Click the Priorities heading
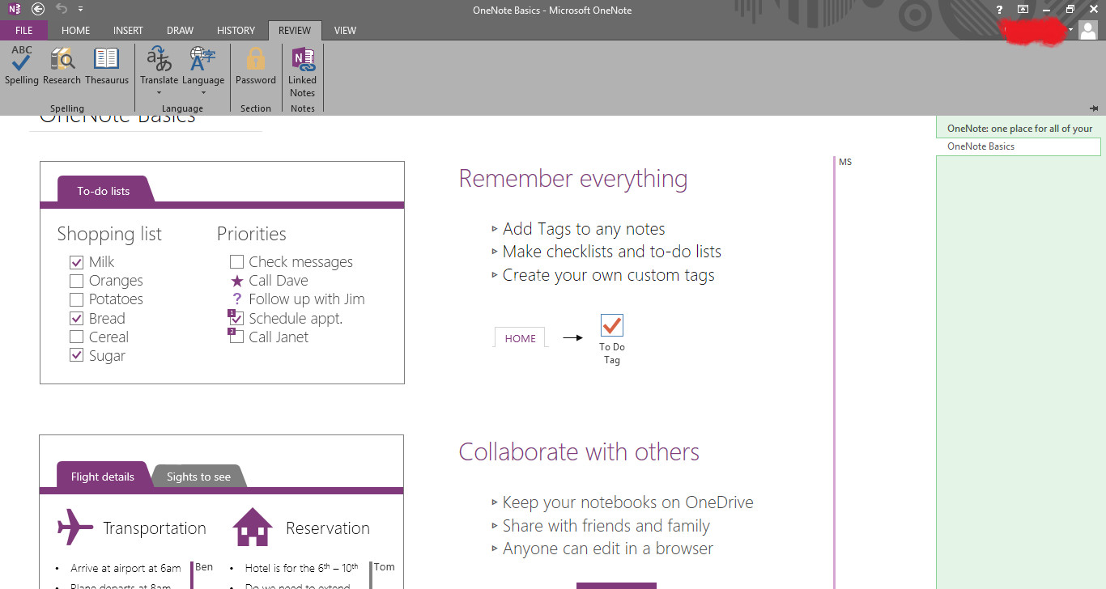Image resolution: width=1106 pixels, height=589 pixels. tap(252, 234)
